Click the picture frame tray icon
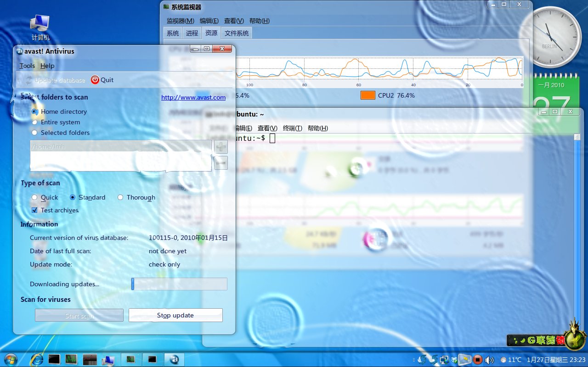Viewport: 588px width, 367px height. [x=465, y=359]
